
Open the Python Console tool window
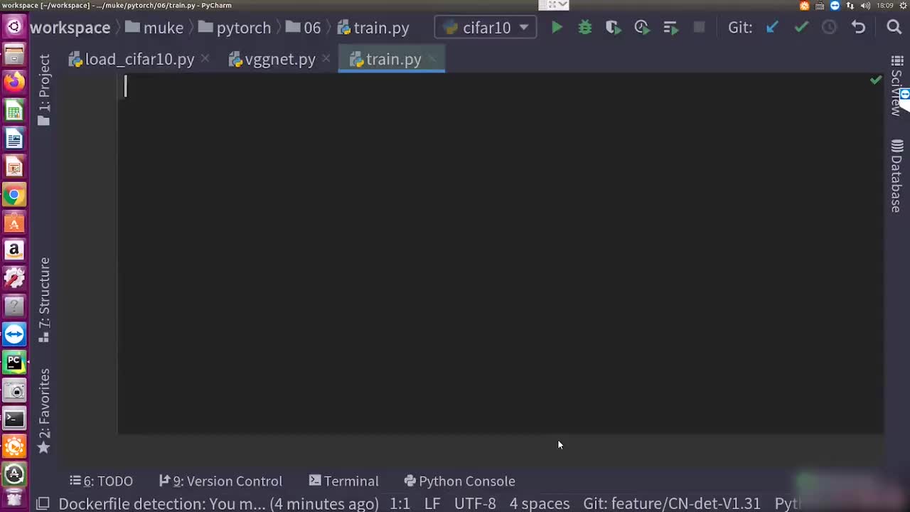click(x=459, y=481)
